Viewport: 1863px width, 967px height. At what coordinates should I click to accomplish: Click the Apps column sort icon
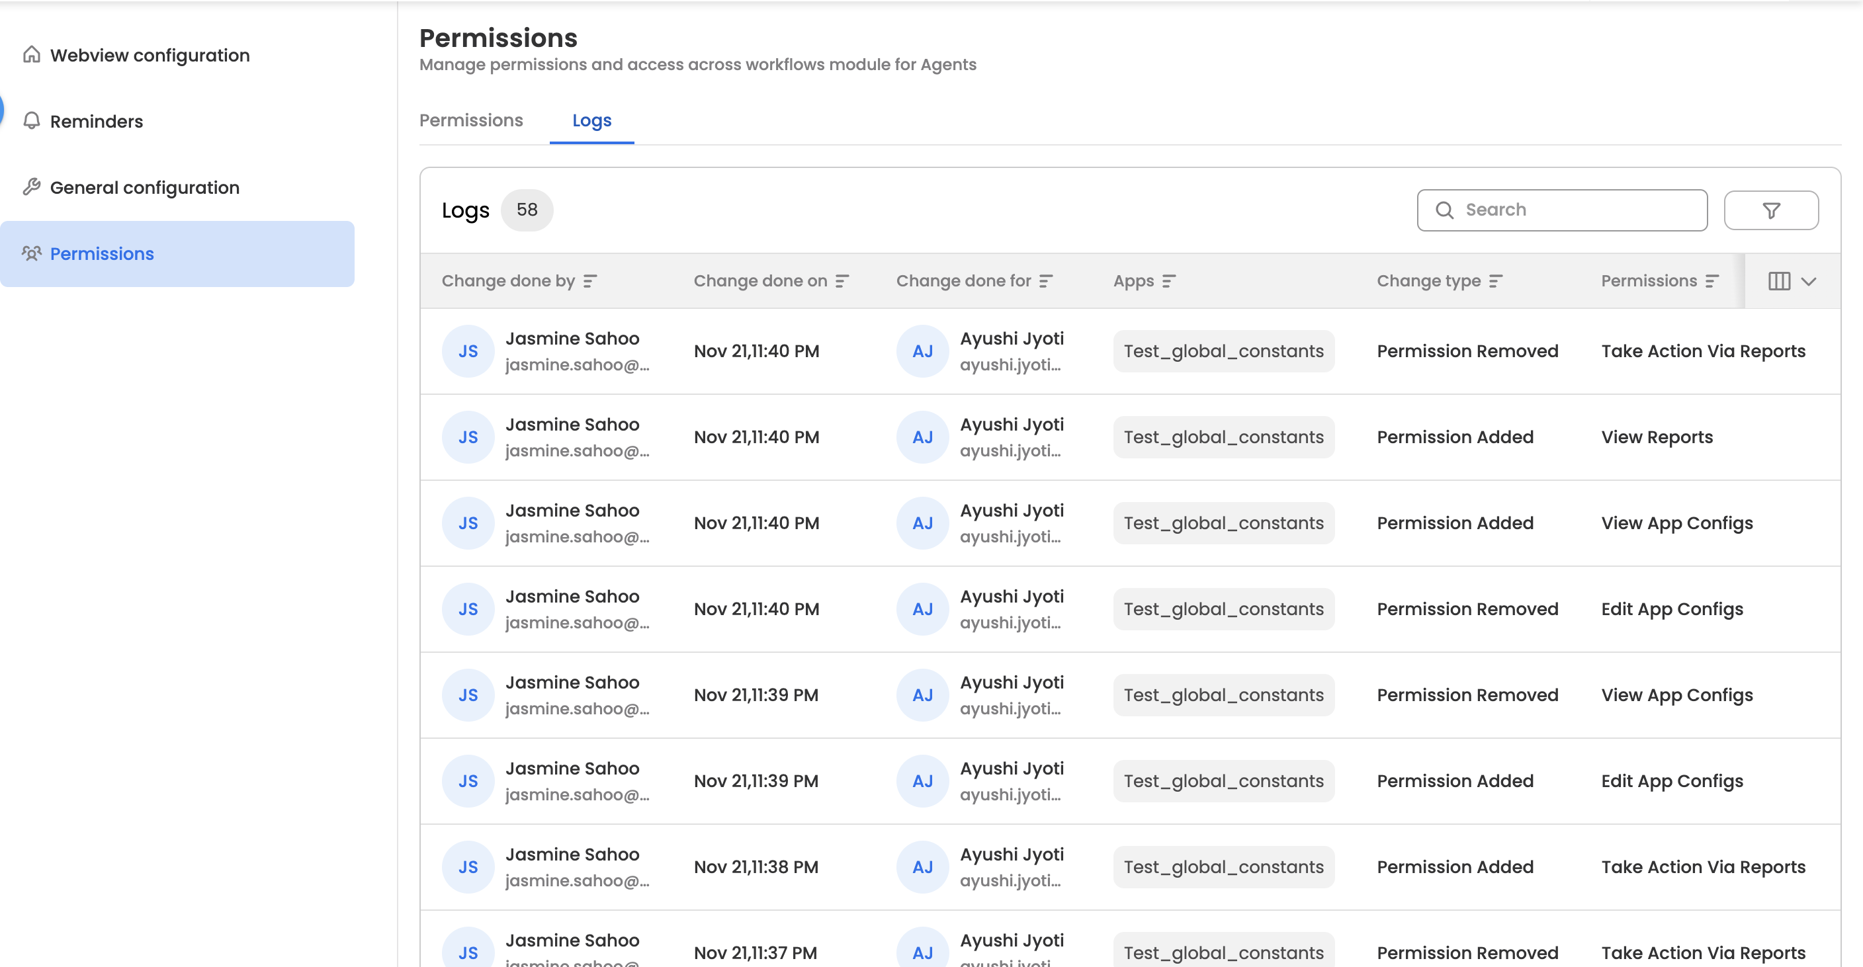click(1169, 281)
